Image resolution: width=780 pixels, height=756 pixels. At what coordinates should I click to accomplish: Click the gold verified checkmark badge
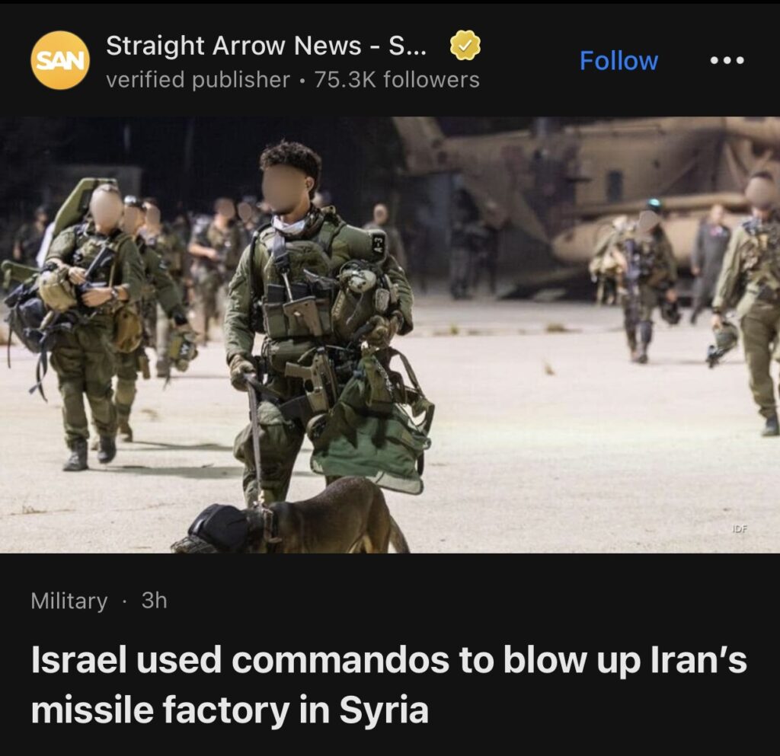[465, 45]
